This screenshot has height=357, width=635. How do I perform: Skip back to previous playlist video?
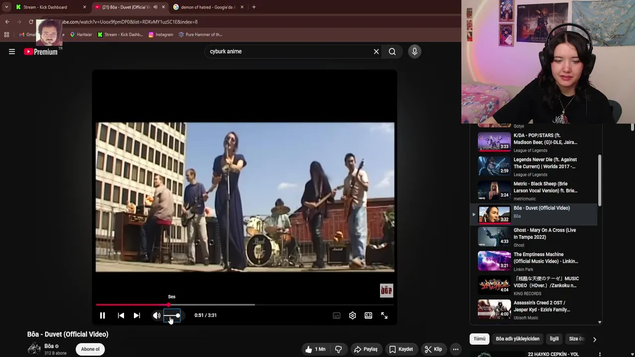pos(121,315)
